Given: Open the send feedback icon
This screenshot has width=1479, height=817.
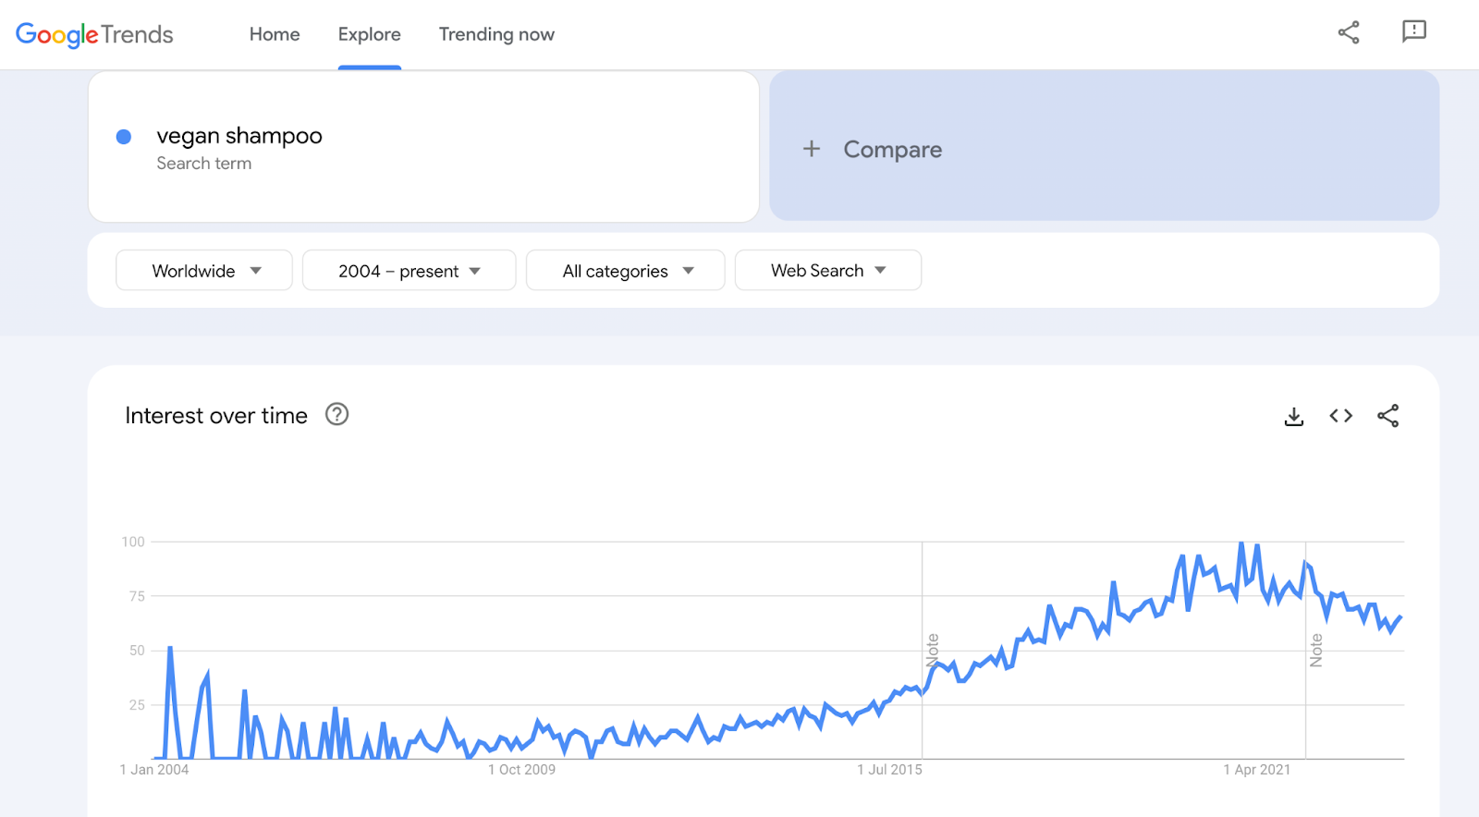Looking at the screenshot, I should 1413,32.
